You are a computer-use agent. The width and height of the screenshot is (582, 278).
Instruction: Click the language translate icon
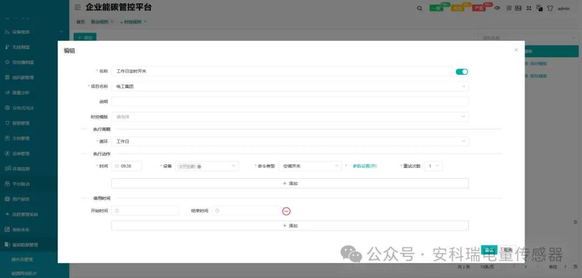539,8
